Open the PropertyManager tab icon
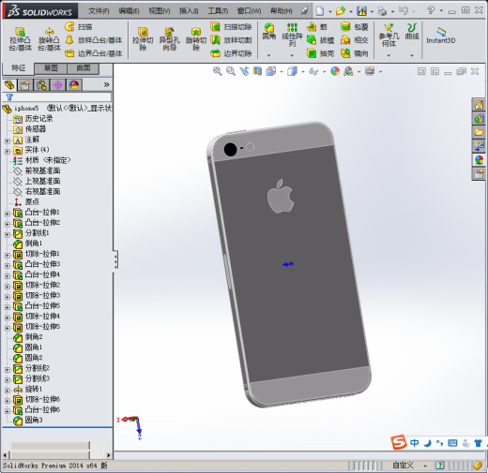The image size is (488, 473). click(x=25, y=84)
